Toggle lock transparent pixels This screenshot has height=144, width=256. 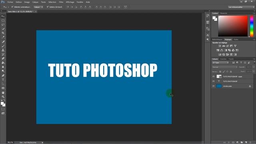[x=220, y=72]
